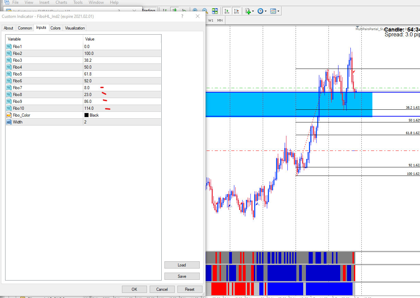
Task: Open the Charts menu
Action: 61,2
